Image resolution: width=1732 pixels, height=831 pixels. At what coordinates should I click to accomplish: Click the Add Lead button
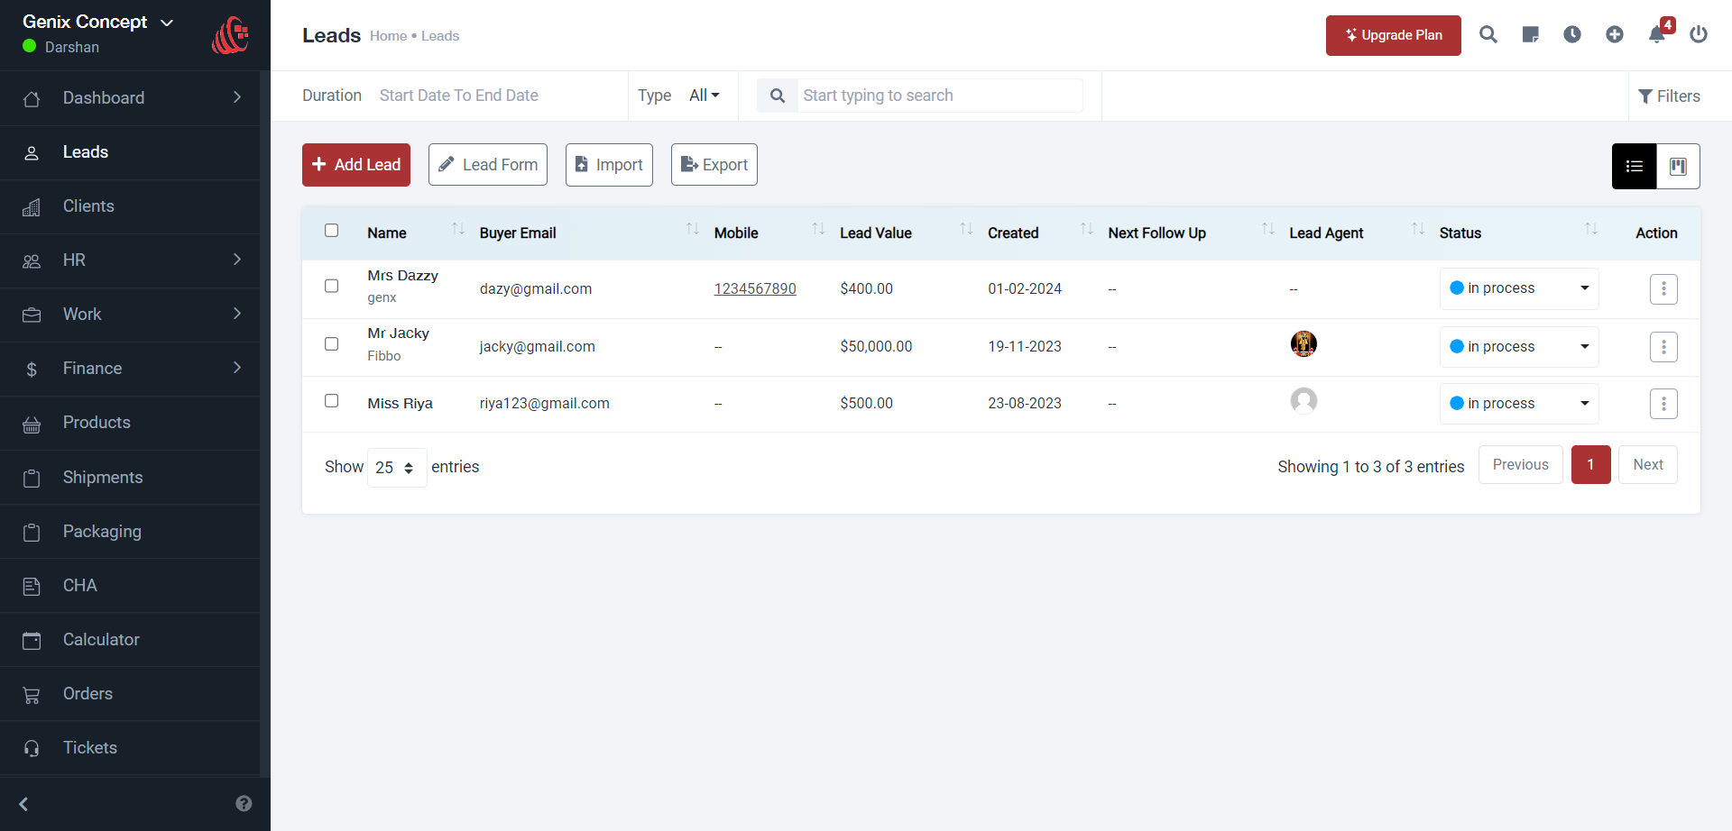coord(356,165)
